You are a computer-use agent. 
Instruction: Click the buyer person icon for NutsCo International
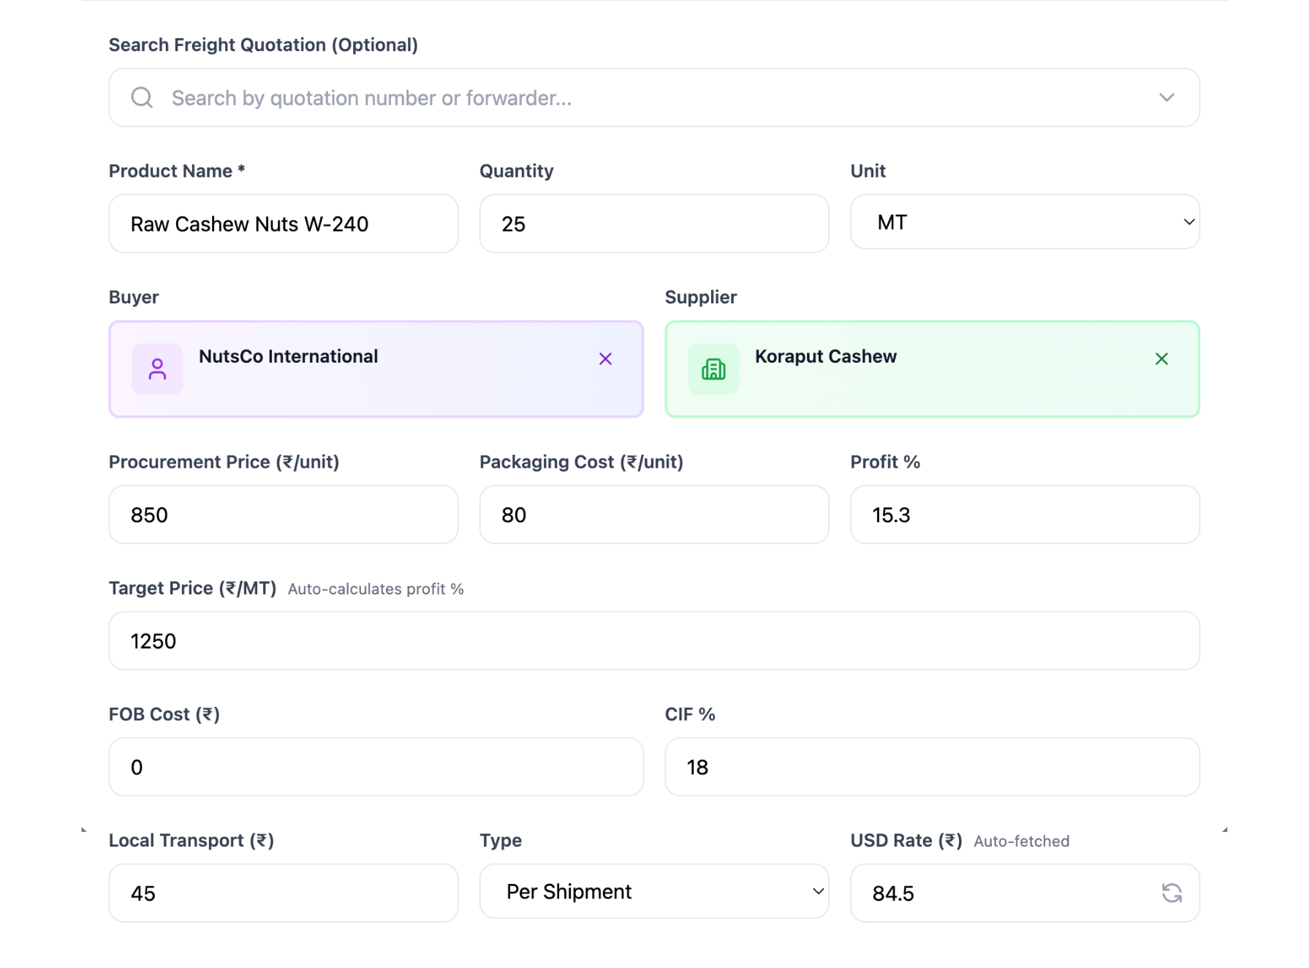(x=157, y=368)
